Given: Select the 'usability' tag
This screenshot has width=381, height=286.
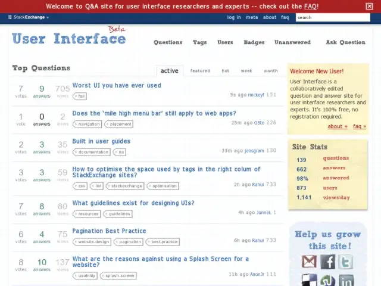Looking at the screenshot, I should coord(85,275).
